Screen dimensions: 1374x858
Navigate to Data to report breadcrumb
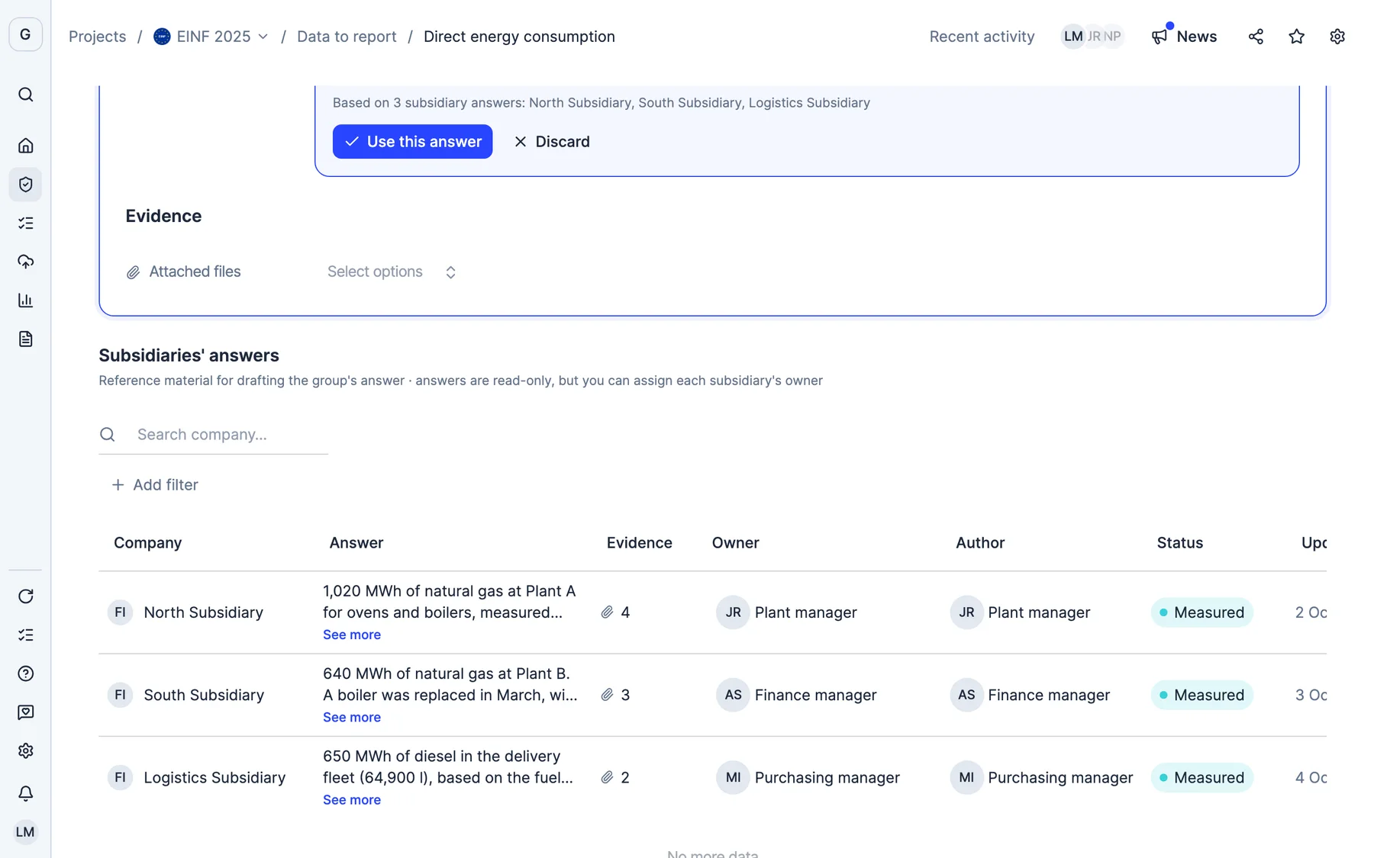click(x=347, y=37)
